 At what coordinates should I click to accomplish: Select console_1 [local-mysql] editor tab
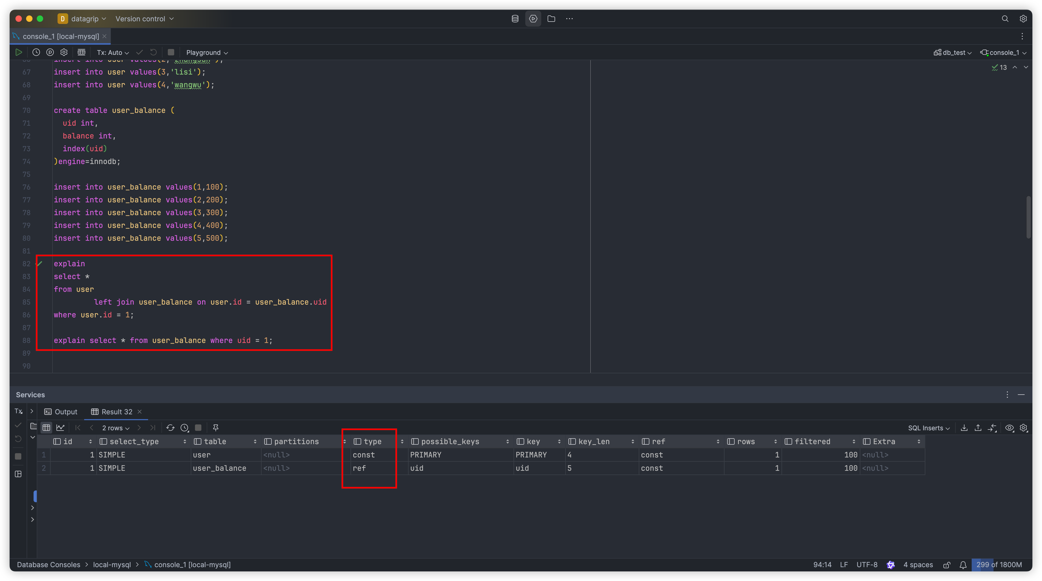pyautogui.click(x=61, y=36)
